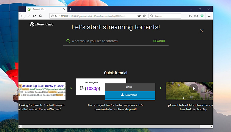Click the play button on video thumbnail

point(194,88)
